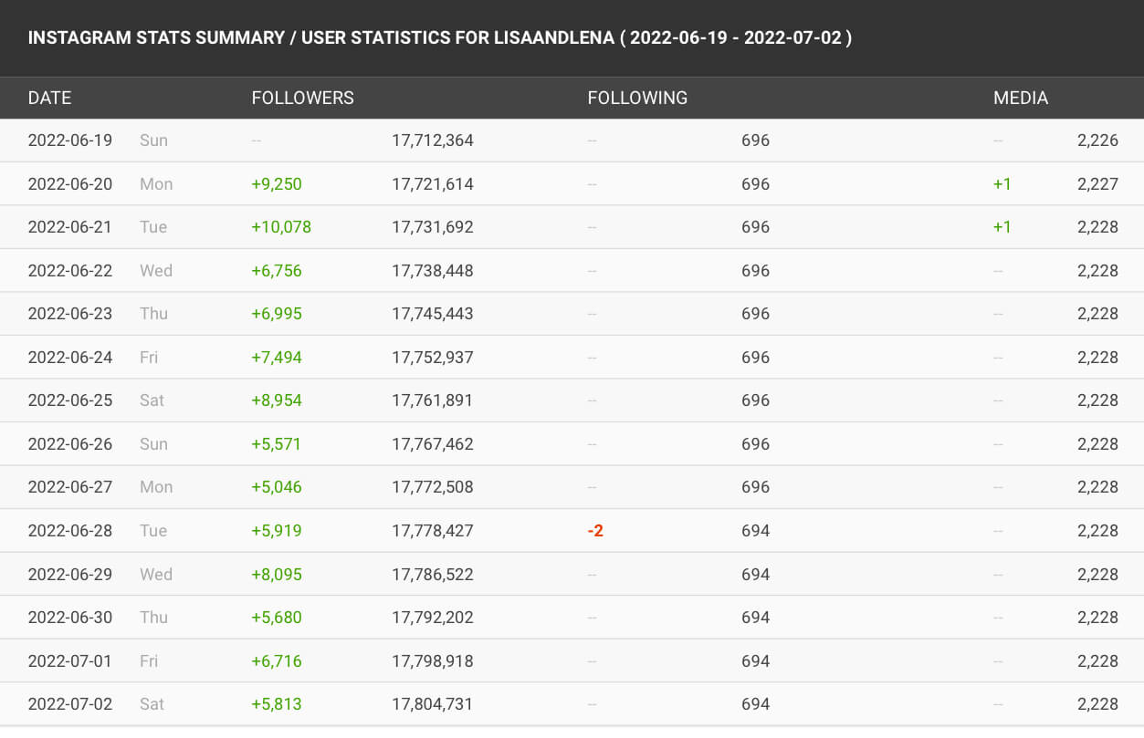The width and height of the screenshot is (1144, 738).
Task: Select the date 2022-06-21
Action: click(x=70, y=227)
